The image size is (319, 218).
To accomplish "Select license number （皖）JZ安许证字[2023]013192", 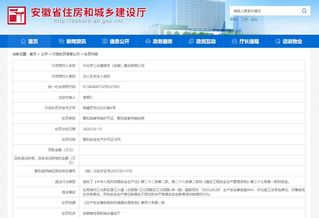I will click(x=108, y=171).
